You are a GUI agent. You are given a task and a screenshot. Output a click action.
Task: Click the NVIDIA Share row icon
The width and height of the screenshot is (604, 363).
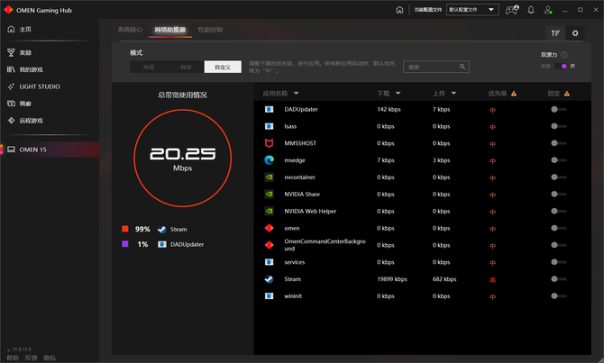tap(269, 194)
